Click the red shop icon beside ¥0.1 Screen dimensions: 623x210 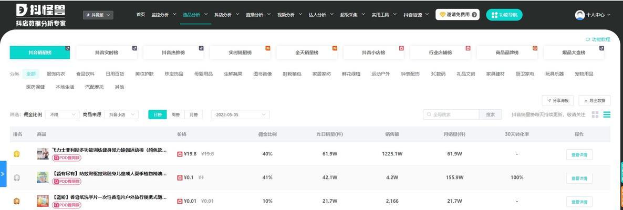pyautogui.click(x=180, y=177)
